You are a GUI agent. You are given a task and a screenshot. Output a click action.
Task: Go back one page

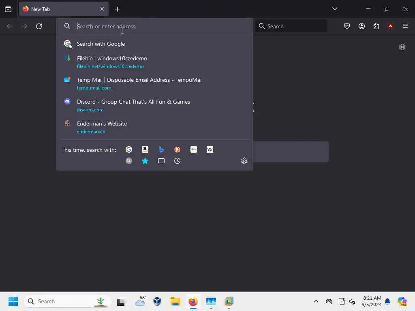coord(10,26)
